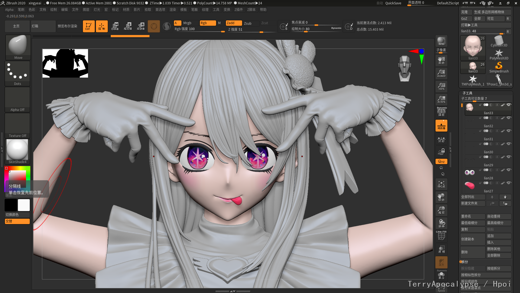Open the Move brush selector
This screenshot has width=520, height=293.
coord(18,47)
